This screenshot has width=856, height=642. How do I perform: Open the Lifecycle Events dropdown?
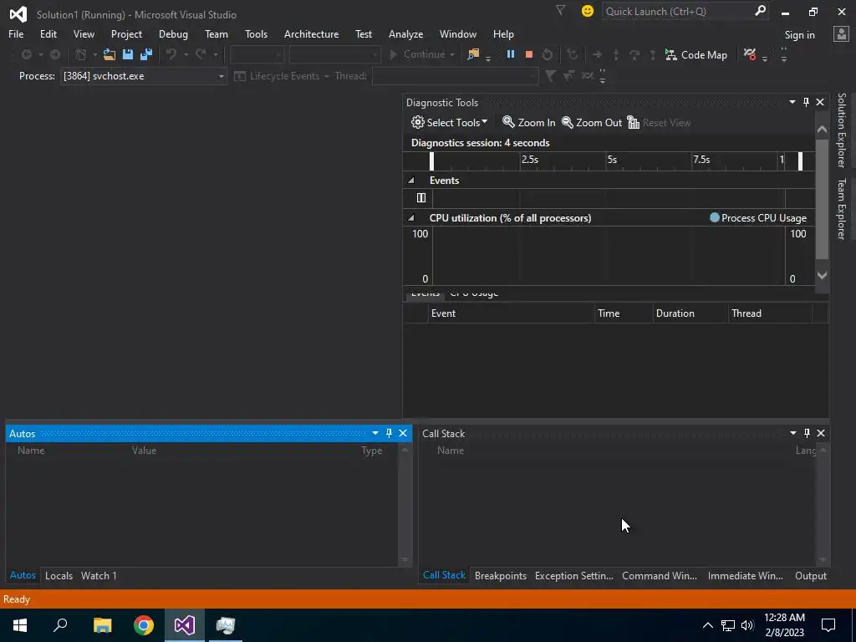[x=282, y=76]
